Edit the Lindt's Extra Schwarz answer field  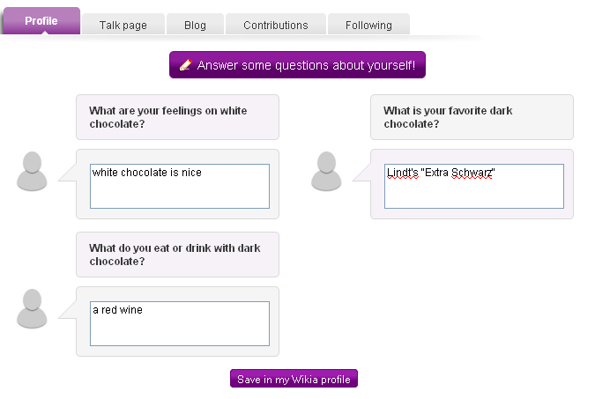point(474,186)
